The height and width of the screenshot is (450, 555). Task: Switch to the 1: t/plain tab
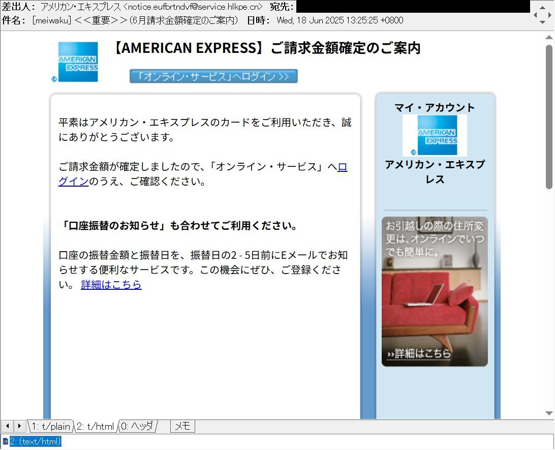[x=51, y=426]
